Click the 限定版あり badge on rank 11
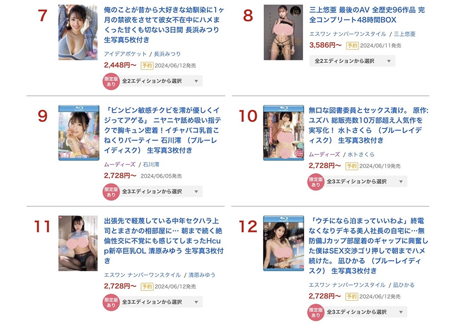 pos(111,302)
